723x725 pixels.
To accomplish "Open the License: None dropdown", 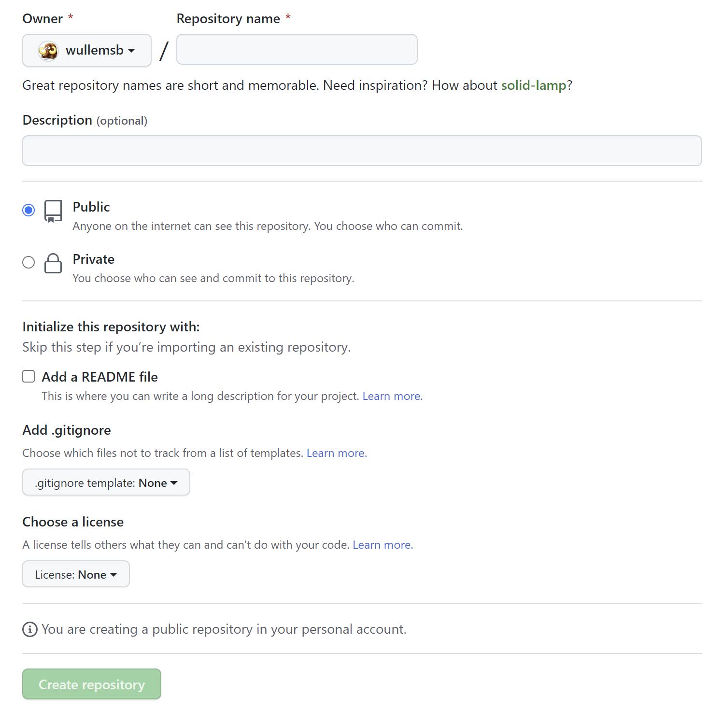I will point(76,574).
